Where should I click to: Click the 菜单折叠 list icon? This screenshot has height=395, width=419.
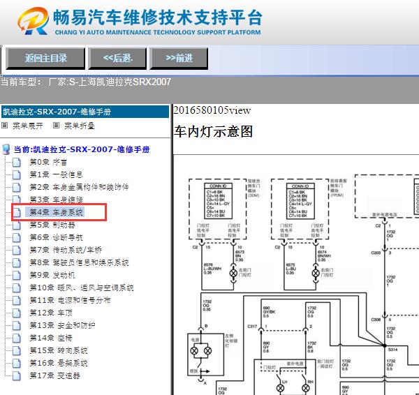(x=56, y=125)
